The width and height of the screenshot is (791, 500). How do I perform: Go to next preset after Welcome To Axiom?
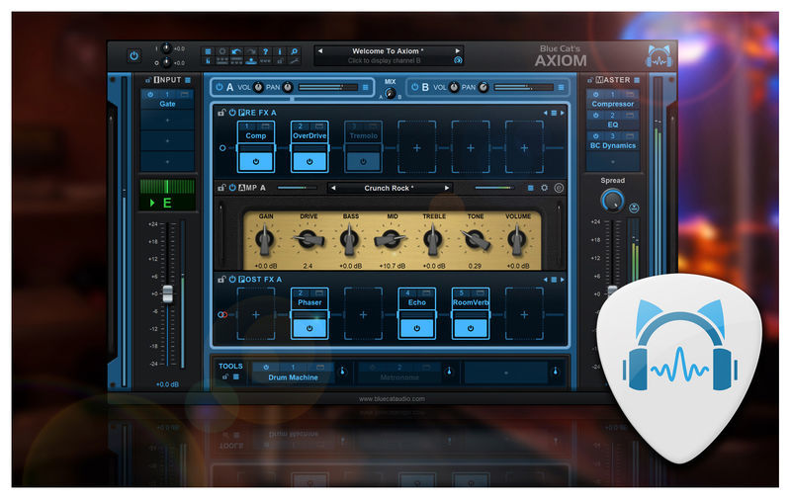[x=457, y=51]
